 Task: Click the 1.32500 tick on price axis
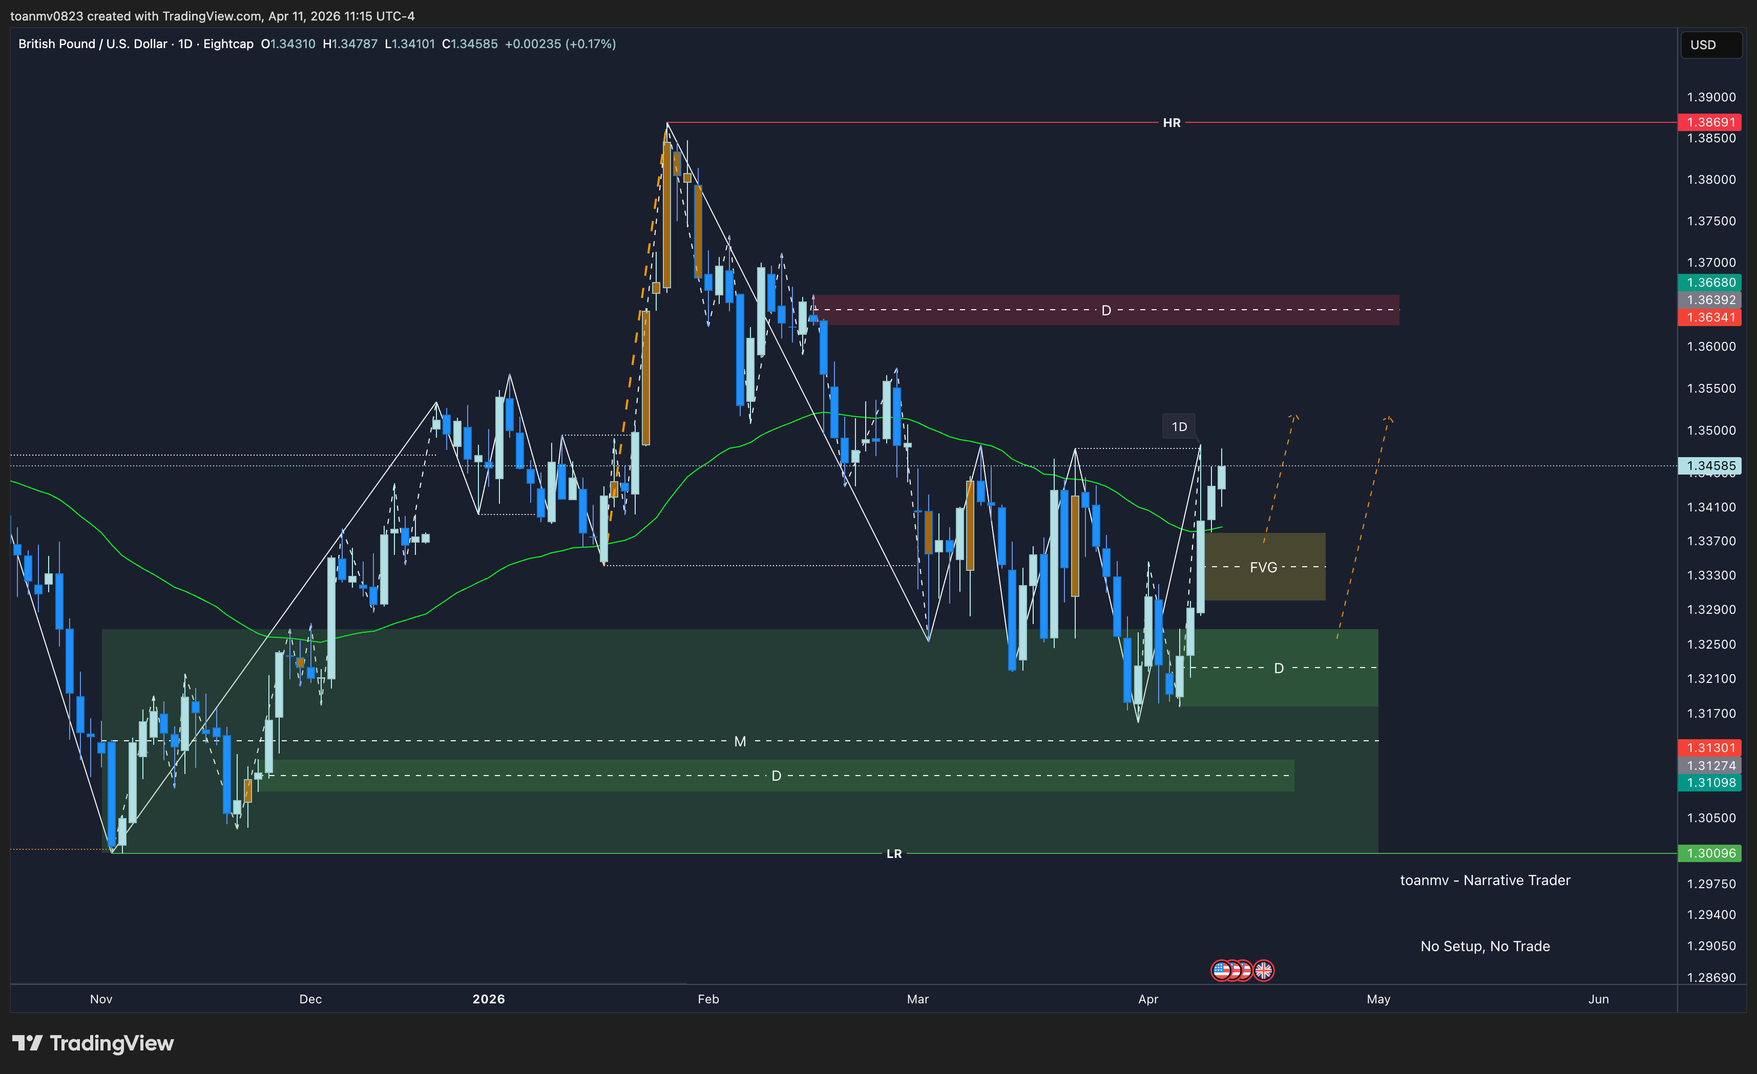[x=1711, y=645]
